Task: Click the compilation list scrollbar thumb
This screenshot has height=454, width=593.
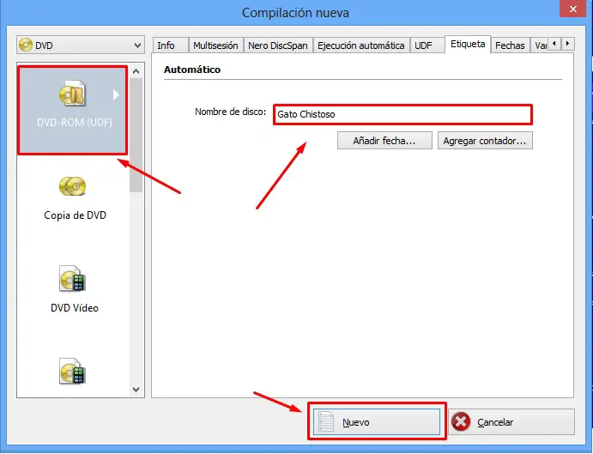Action: (x=136, y=135)
